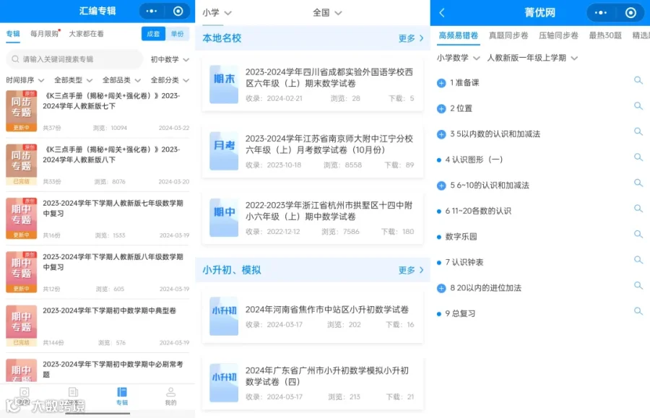Open 全部类型 filter dropdown
This screenshot has width=650, height=418.
click(x=74, y=80)
